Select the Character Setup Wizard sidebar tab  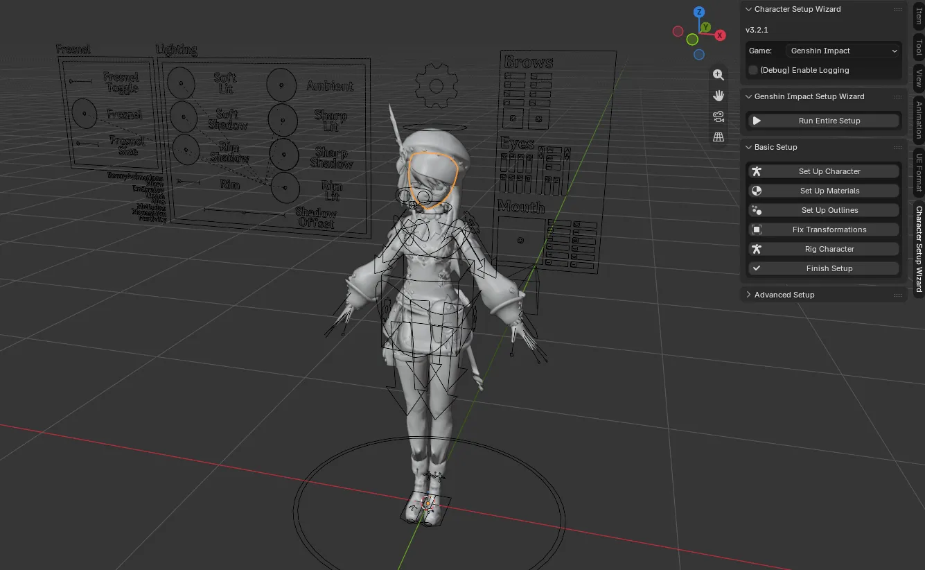click(x=919, y=249)
